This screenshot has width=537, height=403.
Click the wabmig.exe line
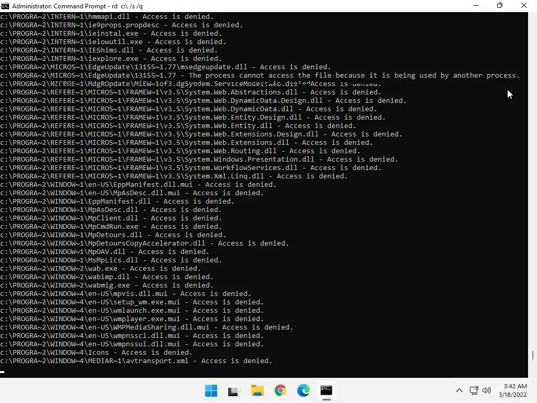coord(107,285)
